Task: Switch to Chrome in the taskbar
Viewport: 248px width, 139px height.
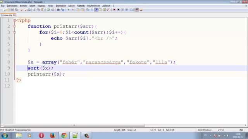Action: 64,136
